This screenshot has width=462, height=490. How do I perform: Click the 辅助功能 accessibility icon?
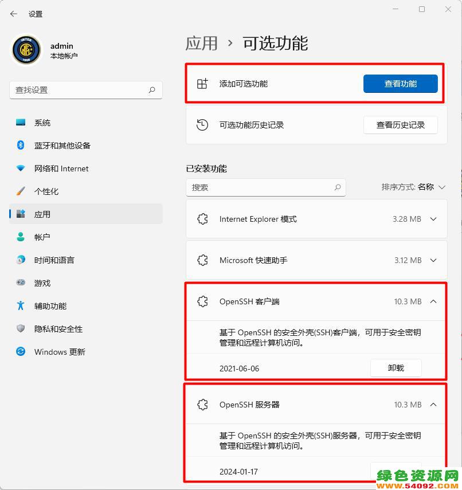21,305
